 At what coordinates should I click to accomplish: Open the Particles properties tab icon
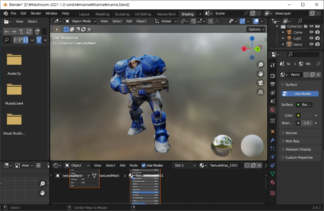[273, 148]
